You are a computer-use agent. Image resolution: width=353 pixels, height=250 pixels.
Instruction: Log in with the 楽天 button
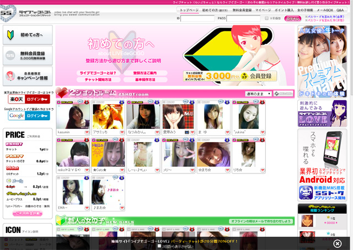click(x=29, y=99)
